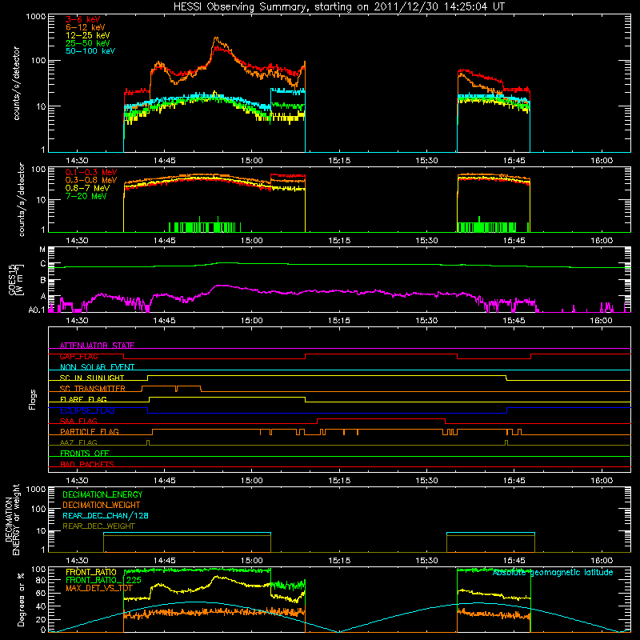Select the FRONTS_OFF flag label
This screenshot has width=640, height=640.
click(x=85, y=453)
